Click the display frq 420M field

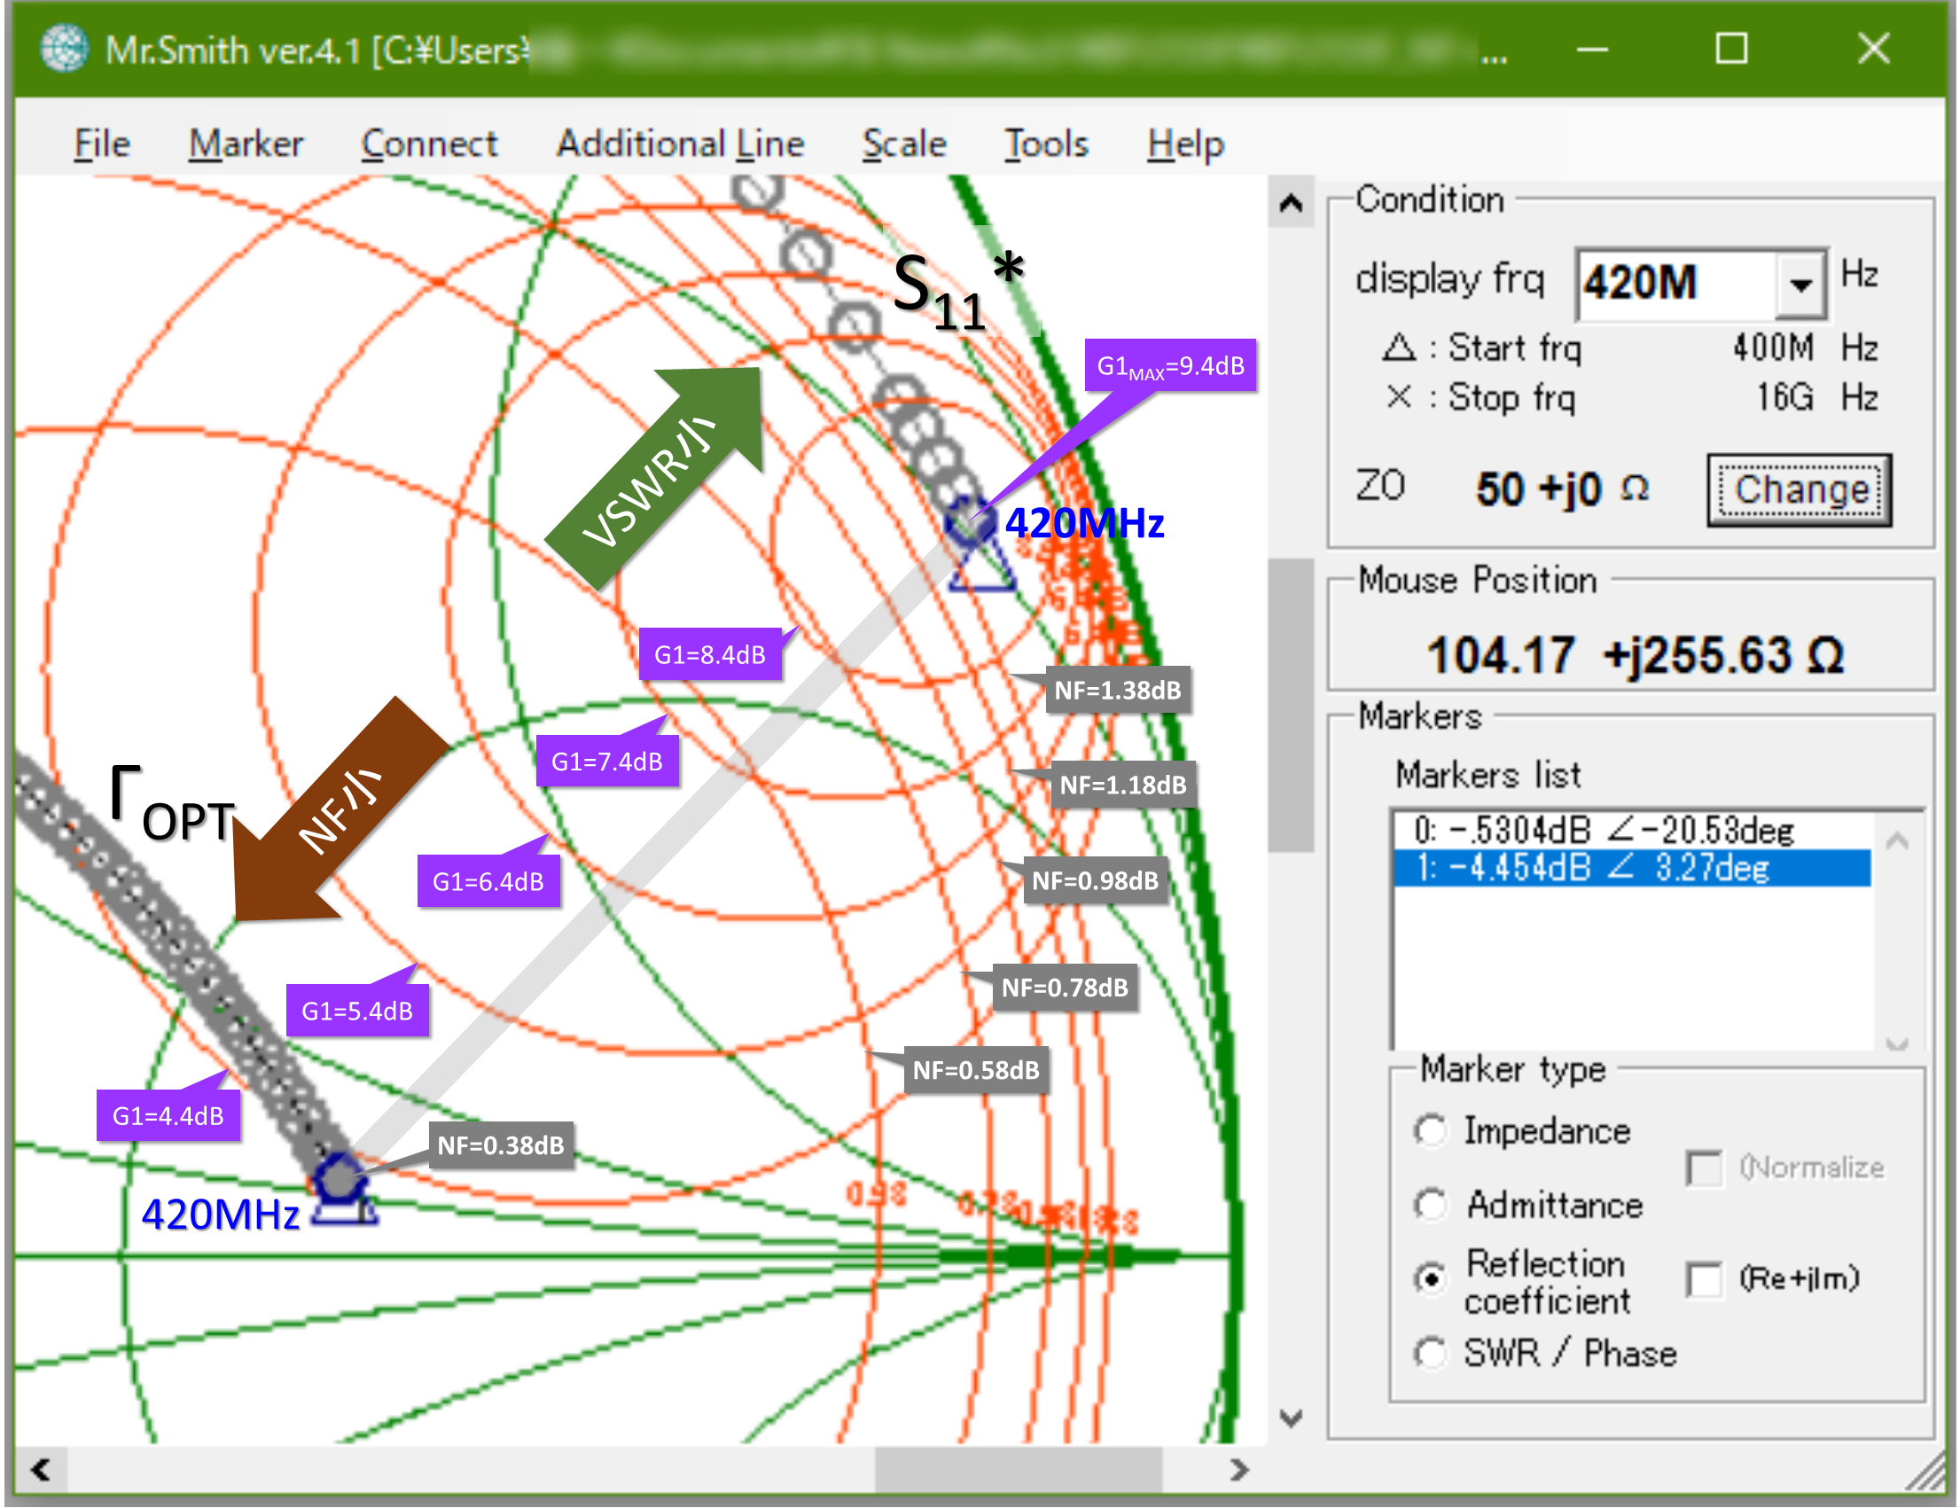(x=1676, y=284)
